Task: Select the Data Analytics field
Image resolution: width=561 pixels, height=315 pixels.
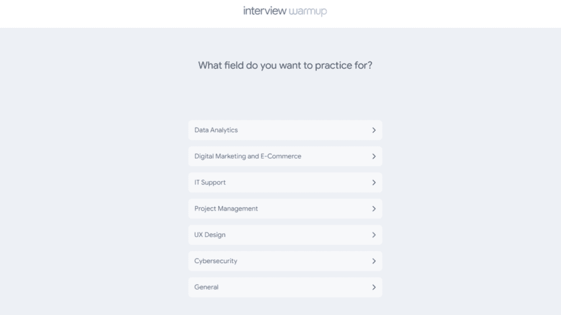Action: pos(285,130)
